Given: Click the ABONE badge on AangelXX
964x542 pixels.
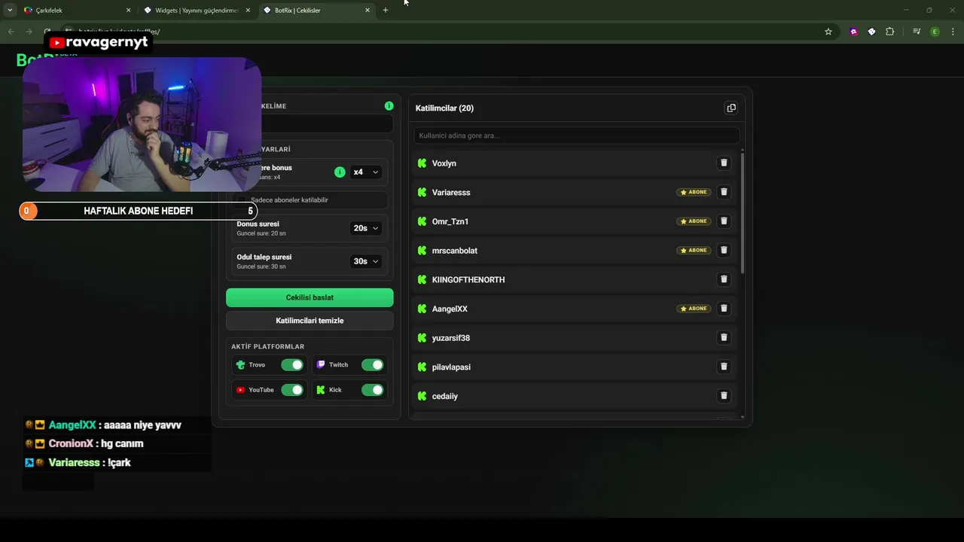Looking at the screenshot, I should point(694,309).
